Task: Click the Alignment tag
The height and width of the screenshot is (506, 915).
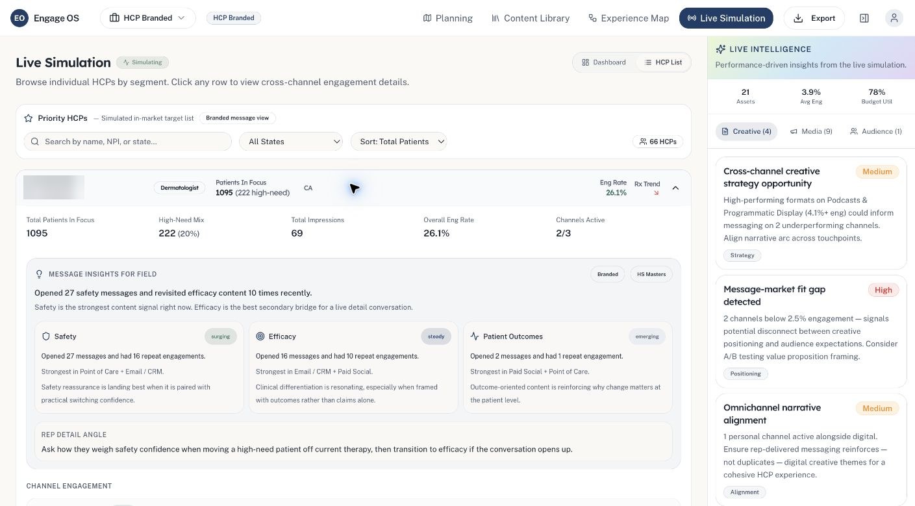Action: 744,492
